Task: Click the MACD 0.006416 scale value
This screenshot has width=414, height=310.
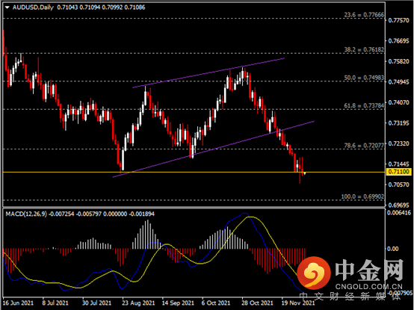Action: pos(399,213)
